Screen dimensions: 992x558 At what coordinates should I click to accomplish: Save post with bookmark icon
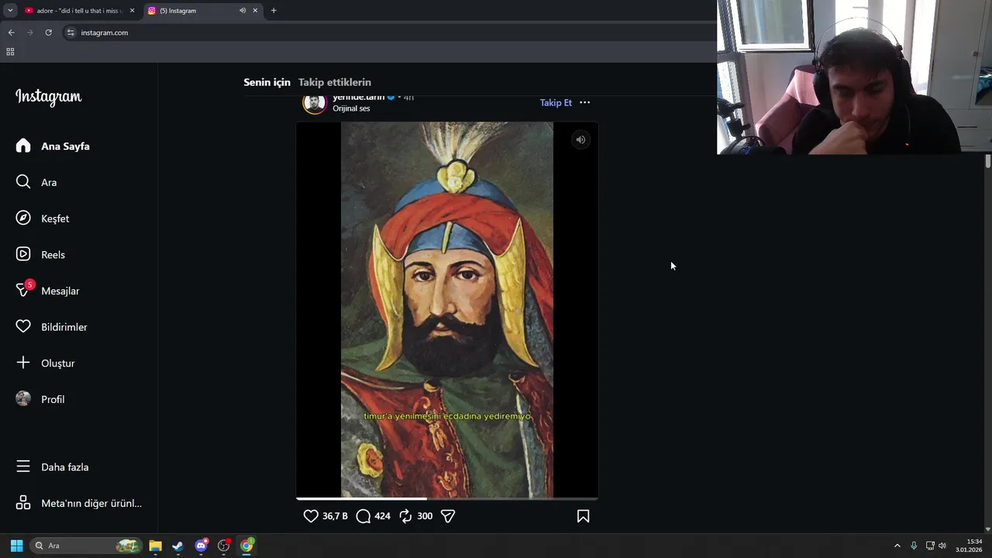point(583,516)
